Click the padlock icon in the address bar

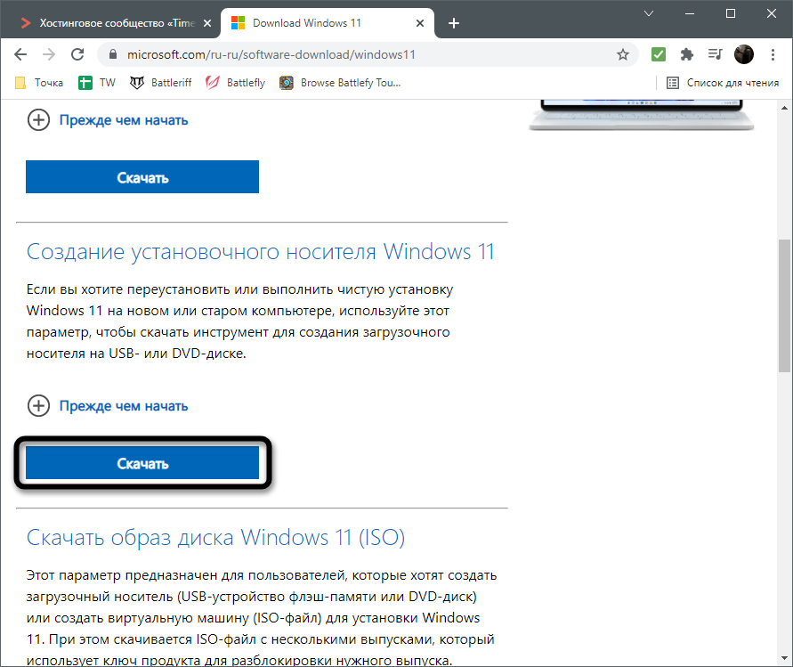pos(112,54)
